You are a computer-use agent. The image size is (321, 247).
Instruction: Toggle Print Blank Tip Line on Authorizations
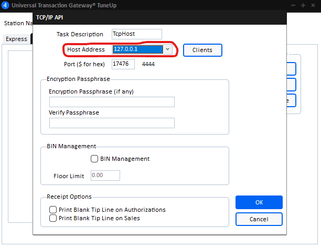pyautogui.click(x=53, y=210)
